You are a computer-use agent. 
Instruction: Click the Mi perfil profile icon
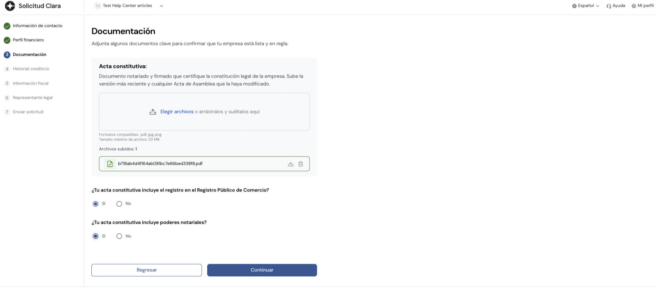[634, 5]
